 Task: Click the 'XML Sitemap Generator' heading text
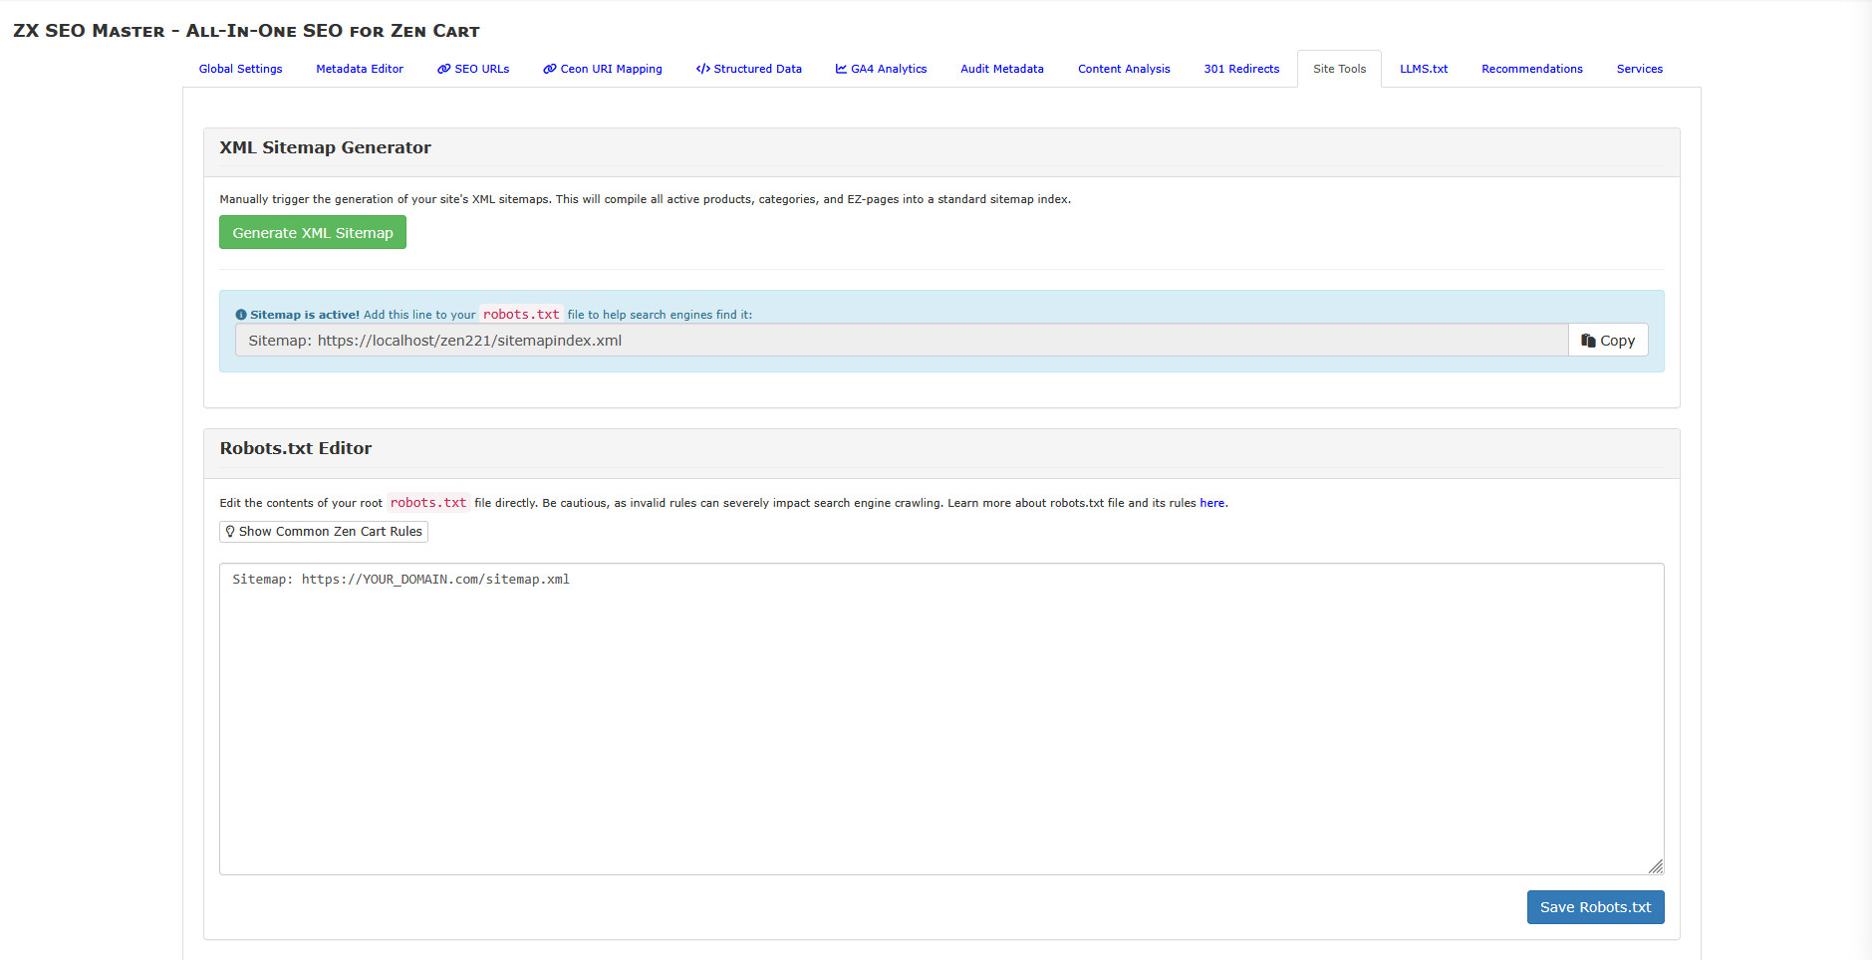325,147
